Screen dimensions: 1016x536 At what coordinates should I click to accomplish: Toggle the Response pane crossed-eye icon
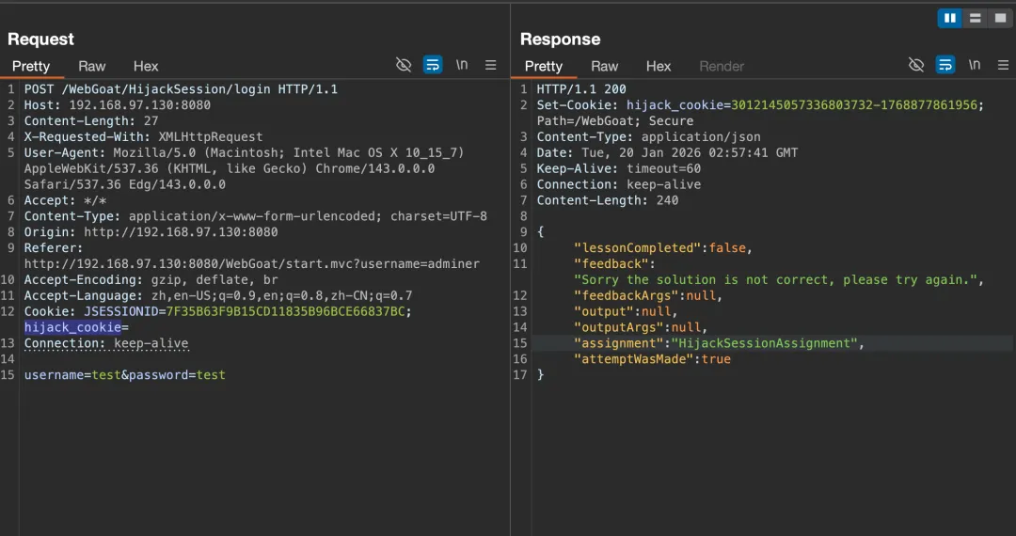click(916, 65)
